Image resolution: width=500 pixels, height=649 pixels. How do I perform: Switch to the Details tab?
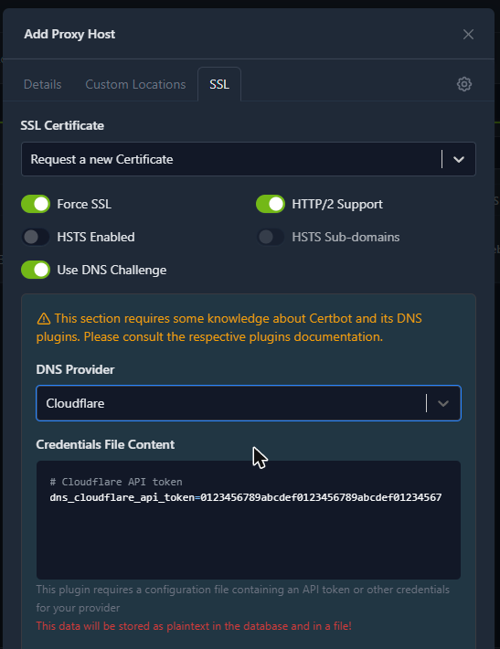point(43,84)
